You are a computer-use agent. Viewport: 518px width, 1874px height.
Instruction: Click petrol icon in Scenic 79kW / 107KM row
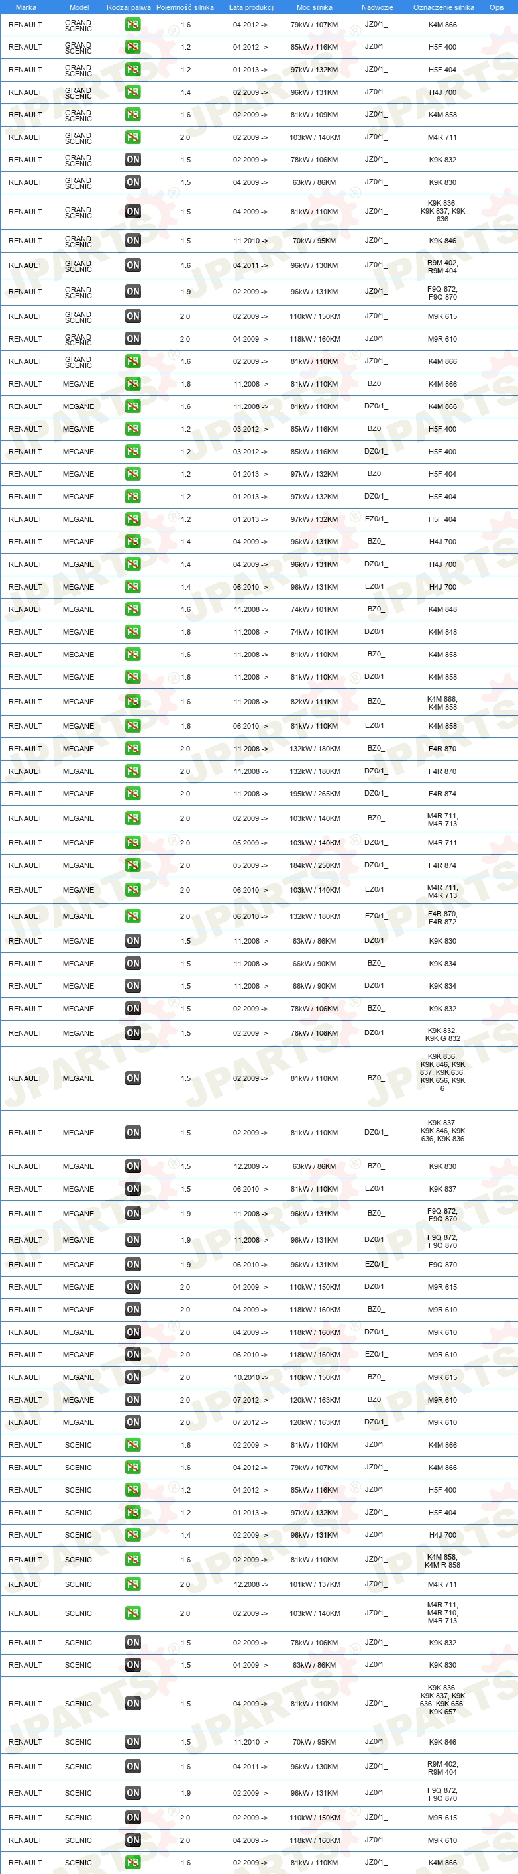[133, 1468]
